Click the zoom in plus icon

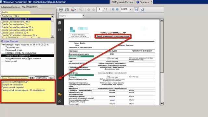pos(117,9)
